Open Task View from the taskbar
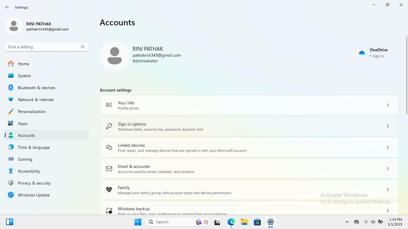Viewport: 408px width, 229px height. click(x=217, y=222)
